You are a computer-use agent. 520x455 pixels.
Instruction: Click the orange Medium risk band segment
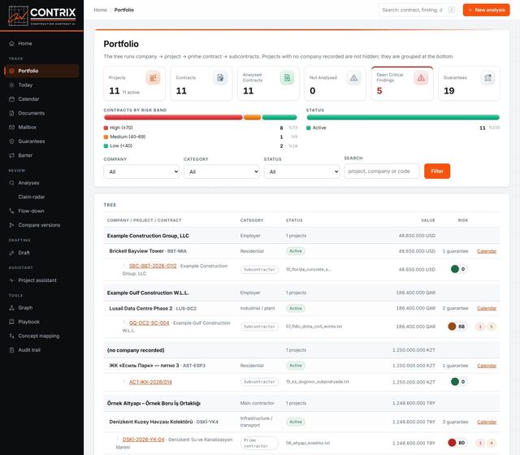tap(253, 117)
